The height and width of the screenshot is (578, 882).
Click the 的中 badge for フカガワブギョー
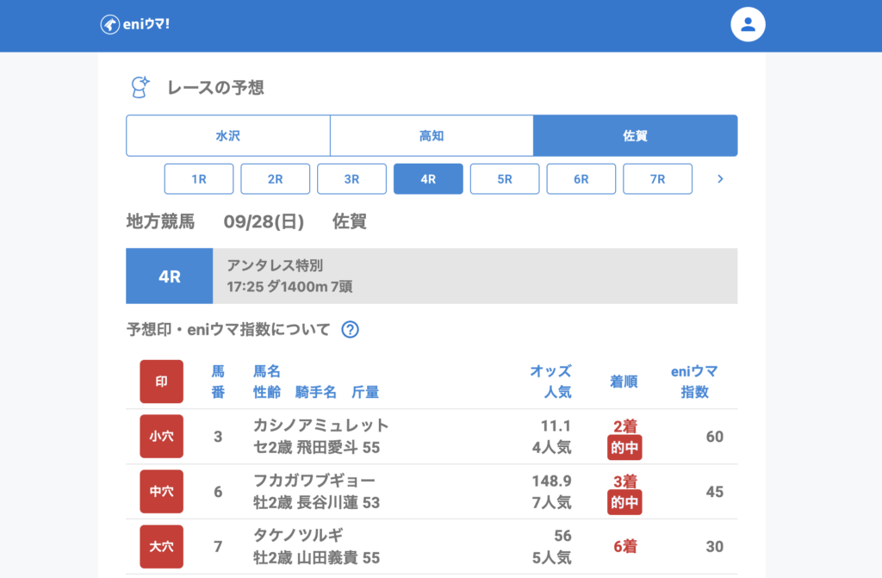pos(624,502)
